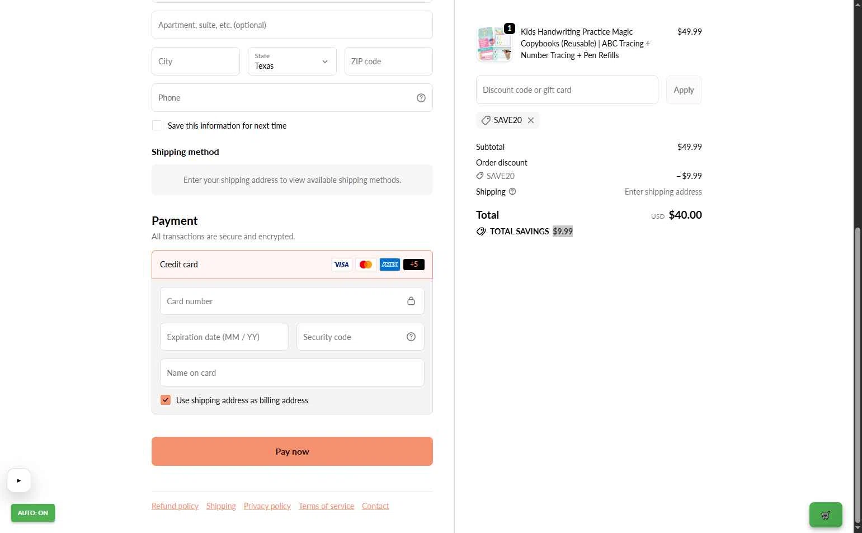Image resolution: width=862 pixels, height=533 pixels.
Task: Focus the ZIP code field
Action: pyautogui.click(x=389, y=61)
